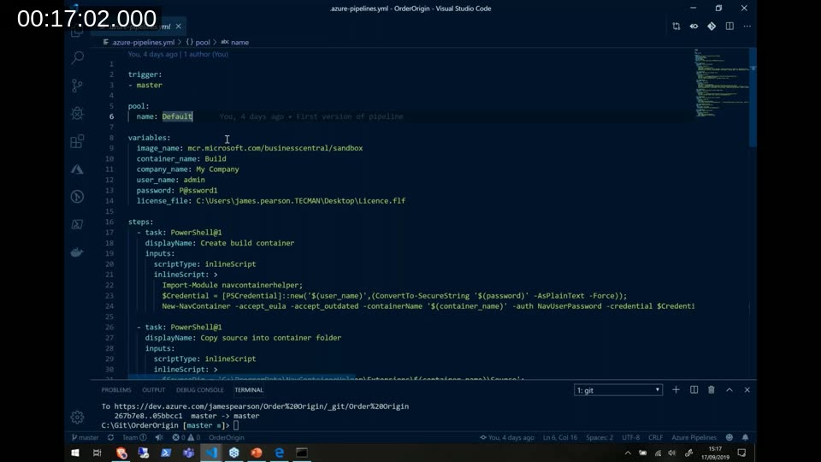Open the Search view in activity bar
Image resolution: width=821 pixels, height=462 pixels.
pyautogui.click(x=78, y=57)
